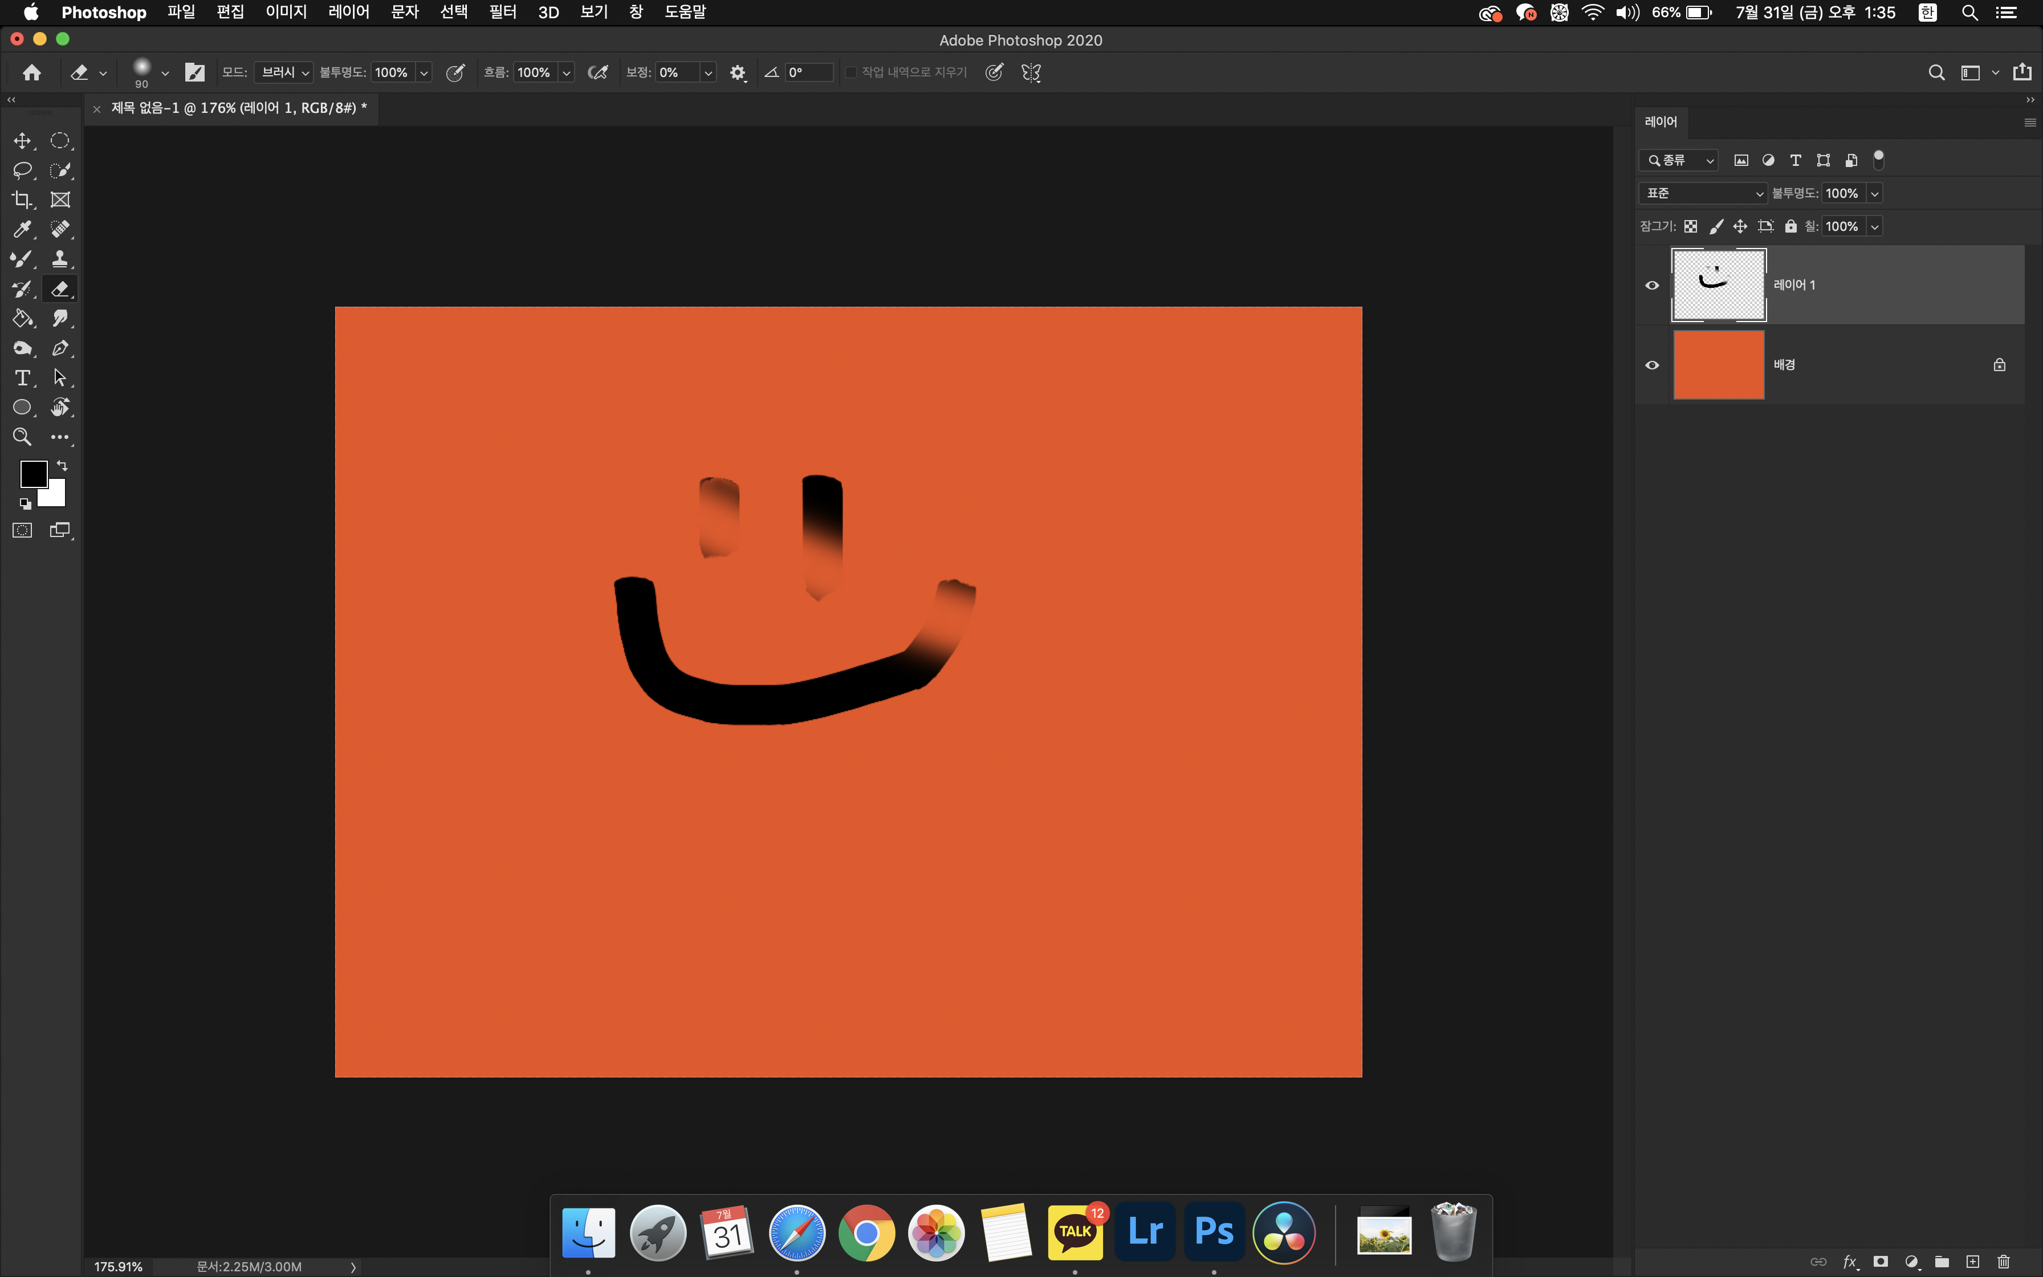Select the Clone Stamp tool

pyautogui.click(x=60, y=259)
